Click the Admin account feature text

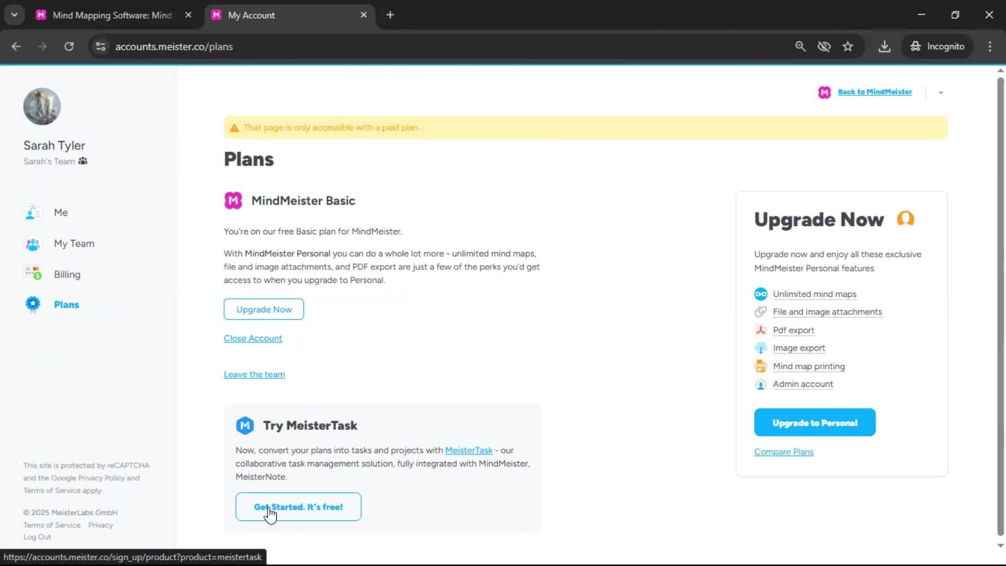coord(803,384)
